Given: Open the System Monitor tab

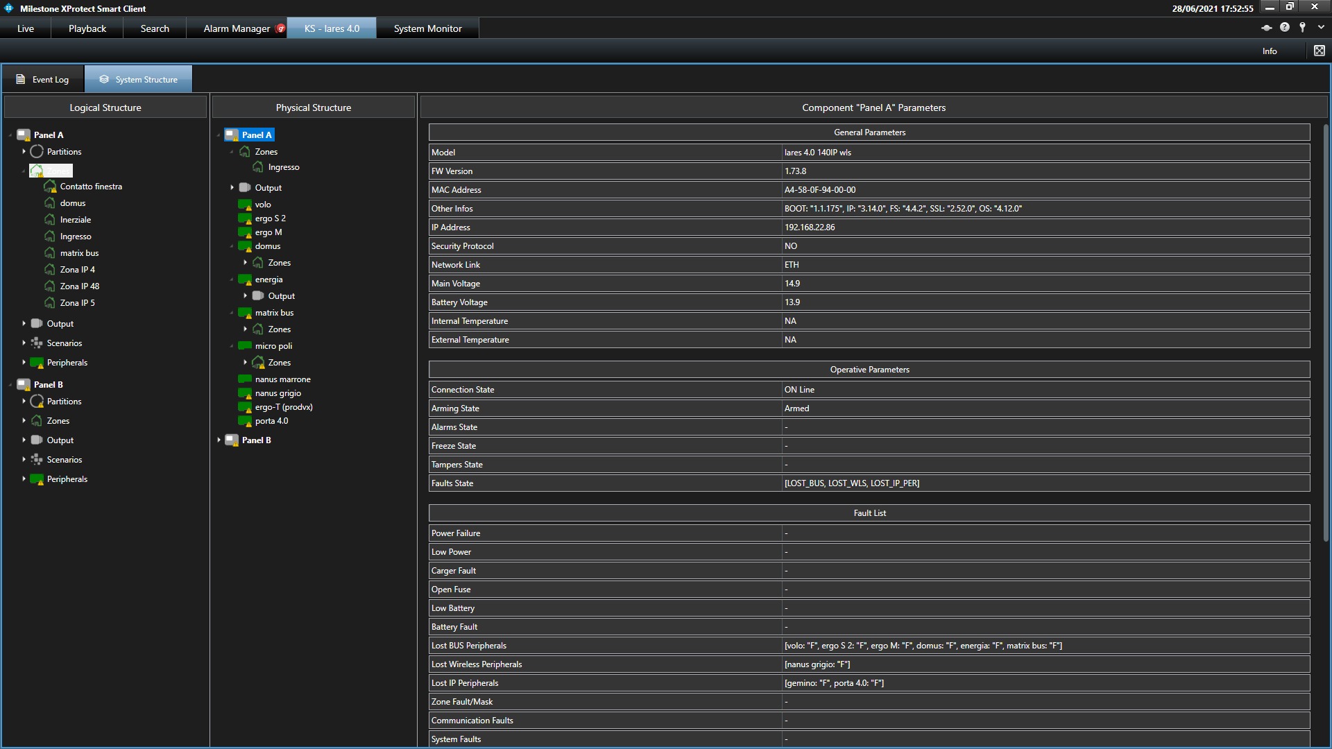Looking at the screenshot, I should [427, 28].
